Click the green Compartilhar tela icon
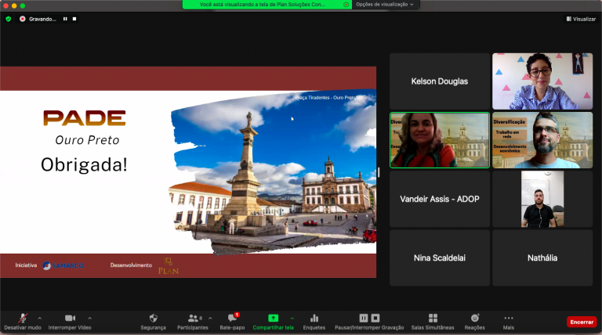Viewport: 602px width, 335px height. pyautogui.click(x=273, y=318)
